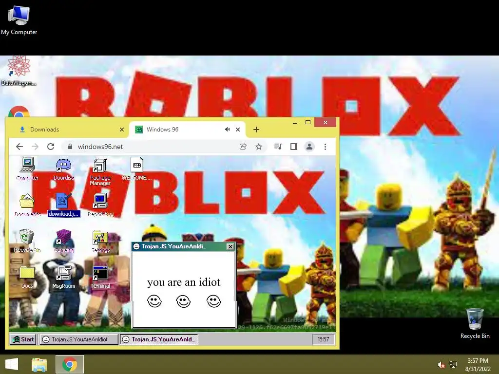
Task: Minimize the Chrome window
Action: (295, 123)
